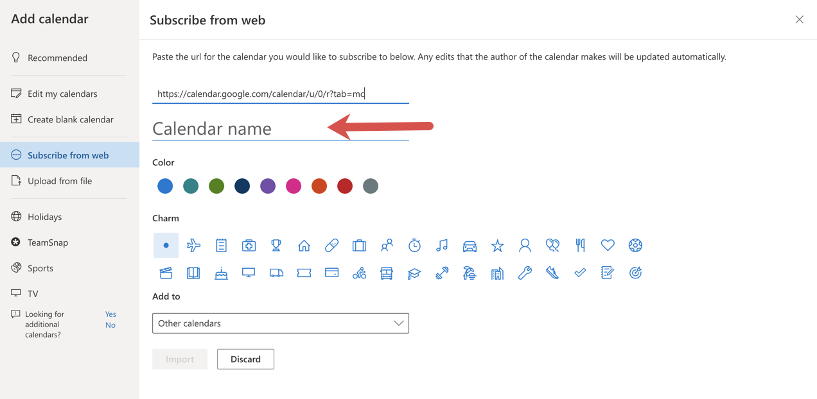The width and height of the screenshot is (817, 399).
Task: Select Subscribe from web option
Action: point(69,155)
